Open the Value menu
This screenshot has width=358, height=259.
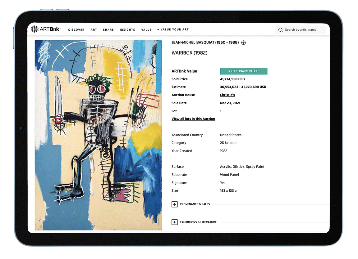point(146,30)
